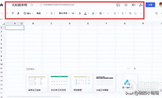Select the format painter tool
Screen dimensions: 162x98
coord(13,13)
